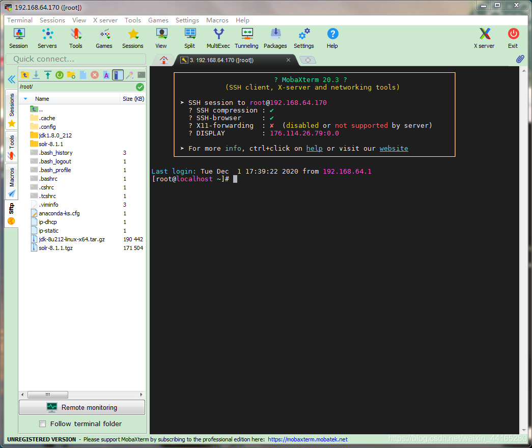
Task: Enable Follow terminal folder checkbox
Action: (x=42, y=424)
